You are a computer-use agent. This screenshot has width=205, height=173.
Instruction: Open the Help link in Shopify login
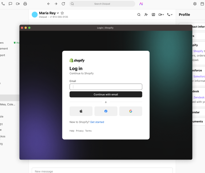(72, 131)
